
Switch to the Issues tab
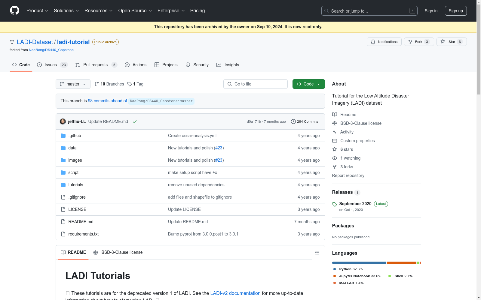pyautogui.click(x=52, y=65)
